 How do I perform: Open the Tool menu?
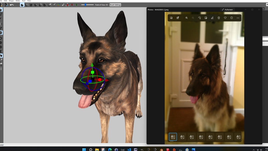pyautogui.click(x=24, y=1)
